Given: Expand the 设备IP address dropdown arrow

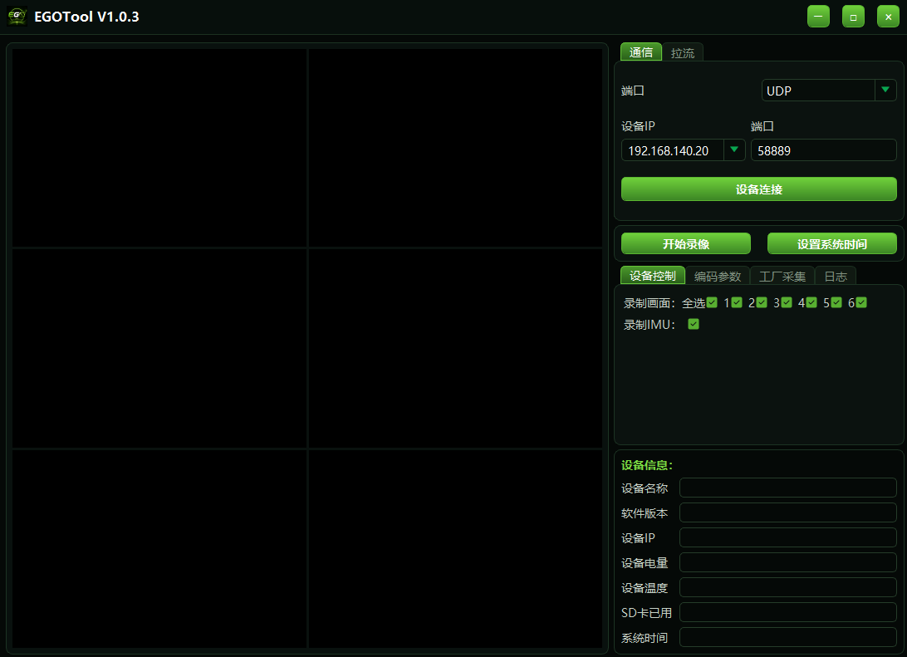Looking at the screenshot, I should point(734,150).
